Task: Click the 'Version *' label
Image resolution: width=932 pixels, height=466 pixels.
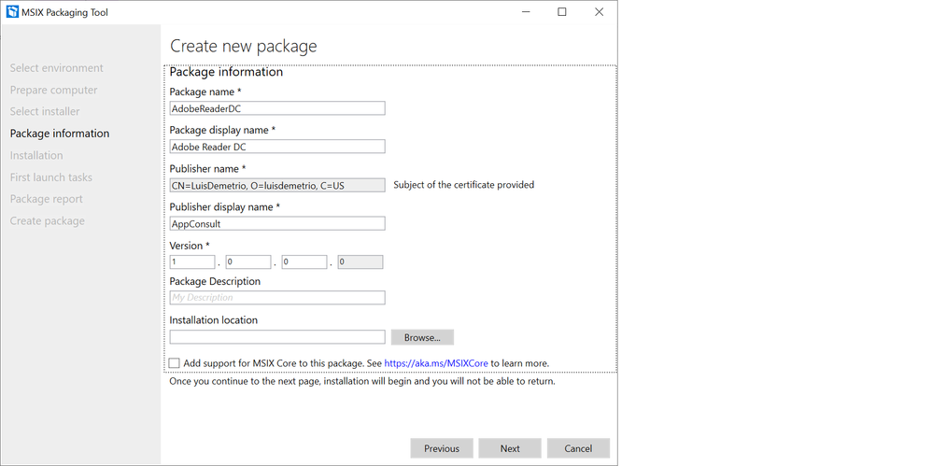Action: click(190, 246)
